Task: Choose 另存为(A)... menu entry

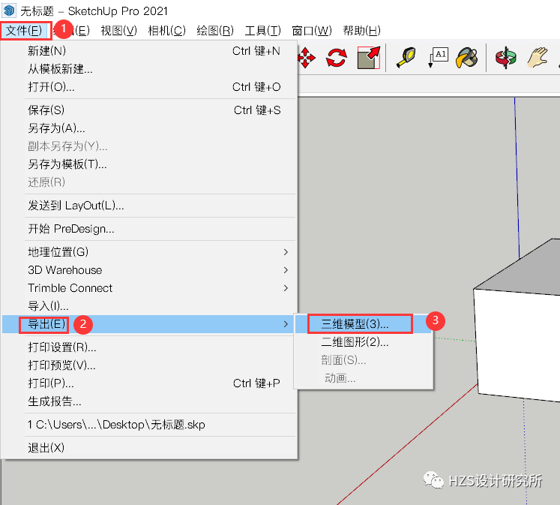Action: (149, 128)
